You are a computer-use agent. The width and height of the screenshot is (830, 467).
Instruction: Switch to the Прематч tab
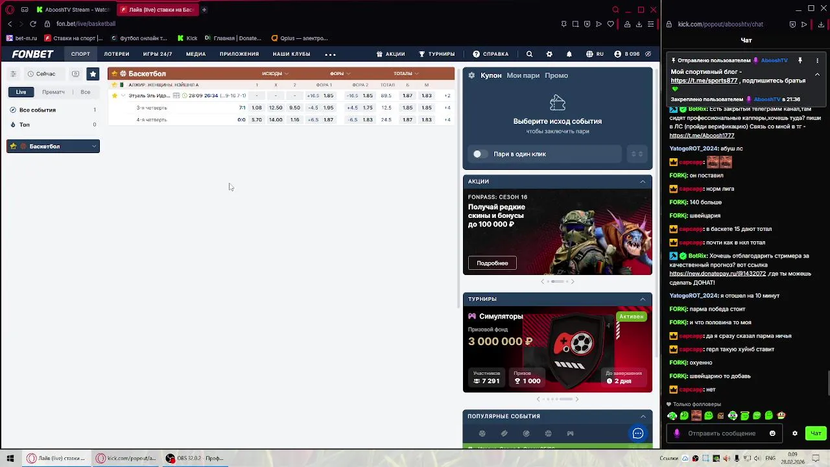pos(53,92)
